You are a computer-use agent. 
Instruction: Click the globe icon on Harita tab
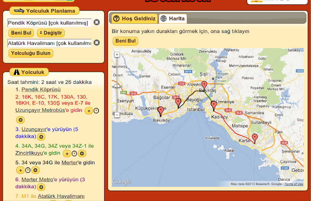pos(164,19)
